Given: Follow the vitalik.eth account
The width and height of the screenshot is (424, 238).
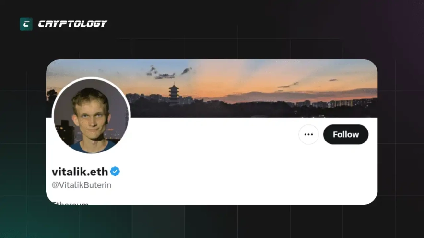Looking at the screenshot, I should tap(346, 134).
